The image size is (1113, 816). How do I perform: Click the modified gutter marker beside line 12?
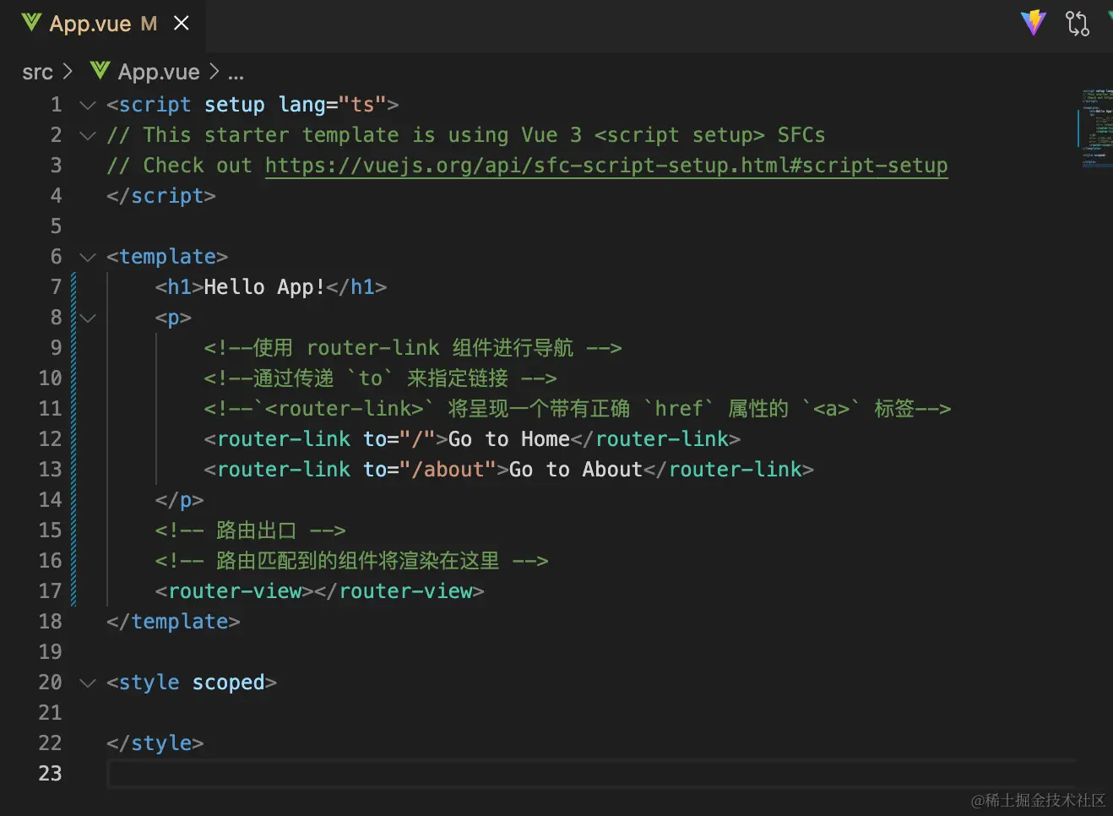(x=74, y=439)
